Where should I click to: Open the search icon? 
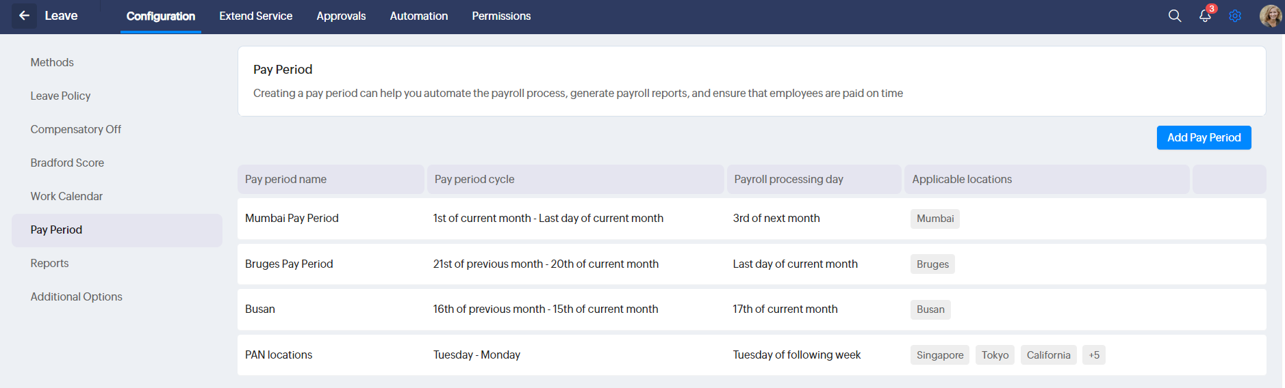tap(1175, 16)
